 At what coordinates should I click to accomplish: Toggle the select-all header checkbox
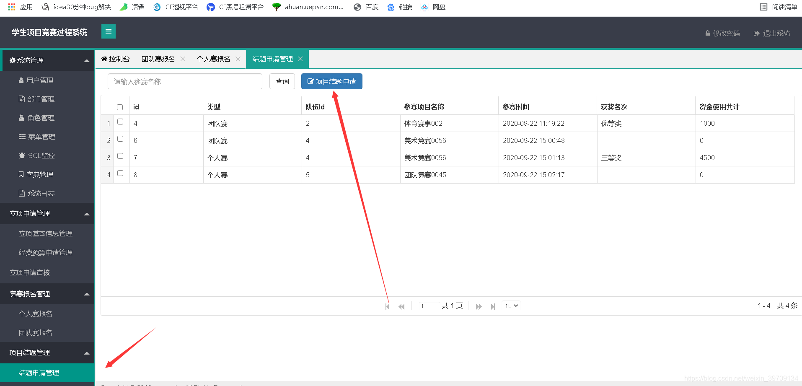pos(120,107)
